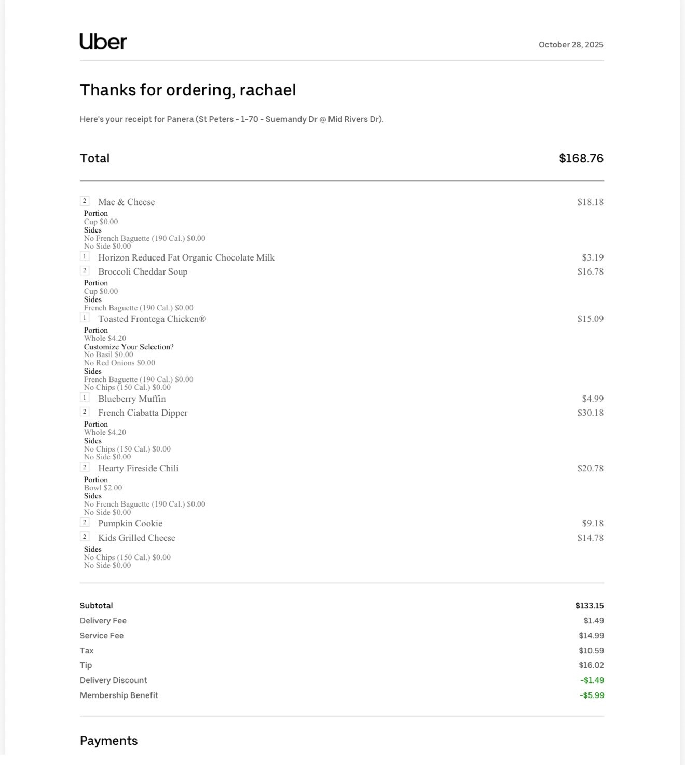685x765 pixels.
Task: Click the $168.76 total amount
Action: coord(581,158)
